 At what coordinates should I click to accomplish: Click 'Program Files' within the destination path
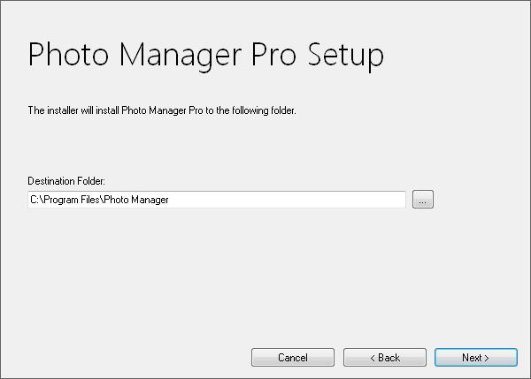click(x=71, y=200)
